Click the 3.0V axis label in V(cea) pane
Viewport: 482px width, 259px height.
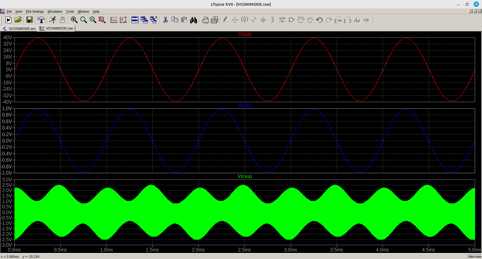click(x=7, y=179)
